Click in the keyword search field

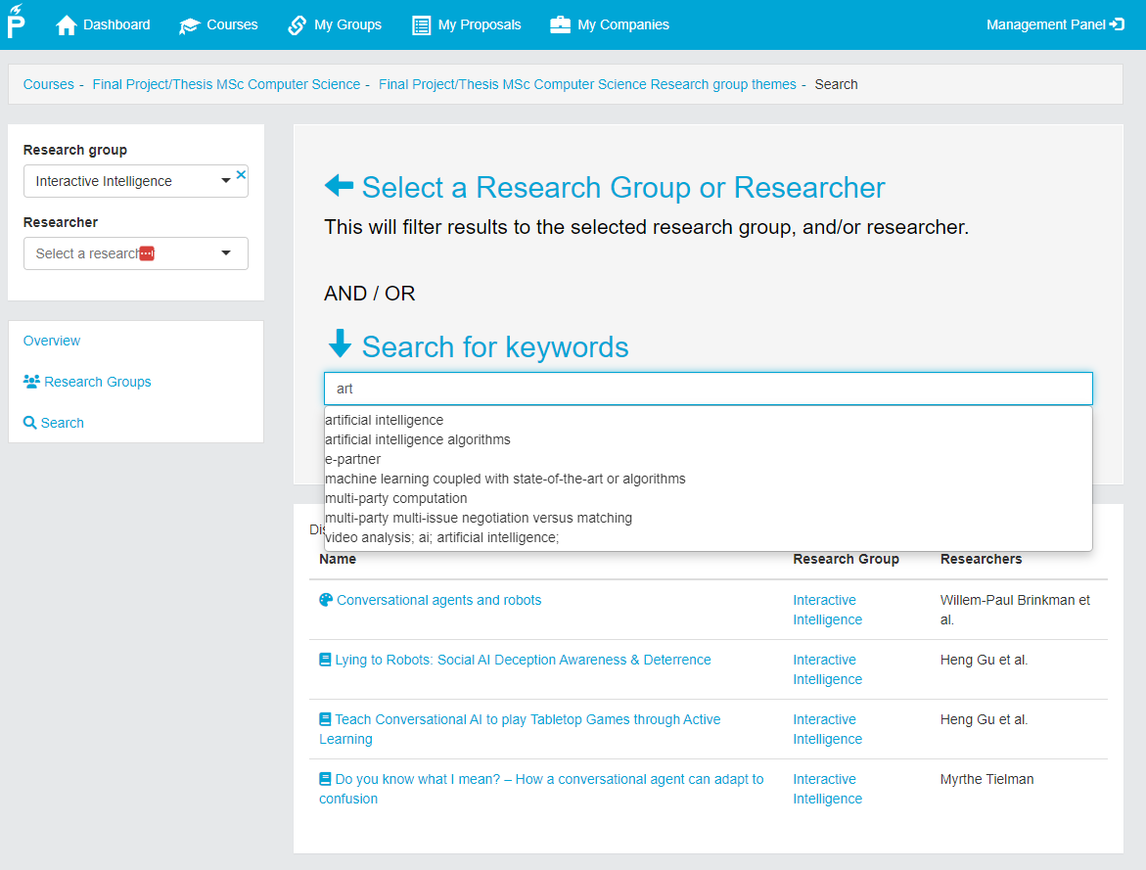coord(708,389)
